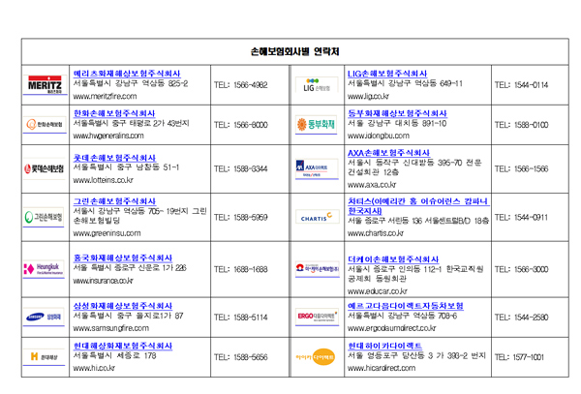
Task: Click the 손해보험회사별 연락처 table title
Action: point(295,51)
